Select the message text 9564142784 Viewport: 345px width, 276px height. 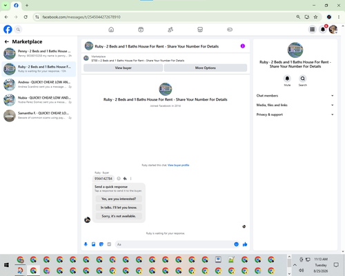click(103, 179)
